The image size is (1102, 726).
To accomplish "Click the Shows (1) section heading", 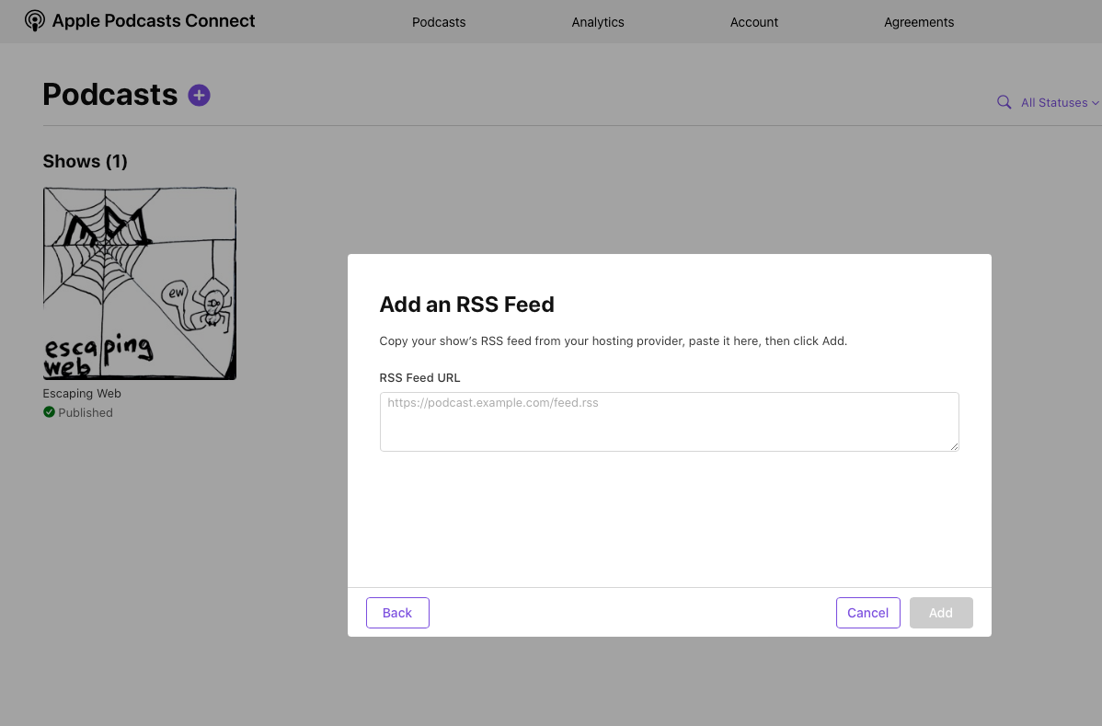I will 85,162.
